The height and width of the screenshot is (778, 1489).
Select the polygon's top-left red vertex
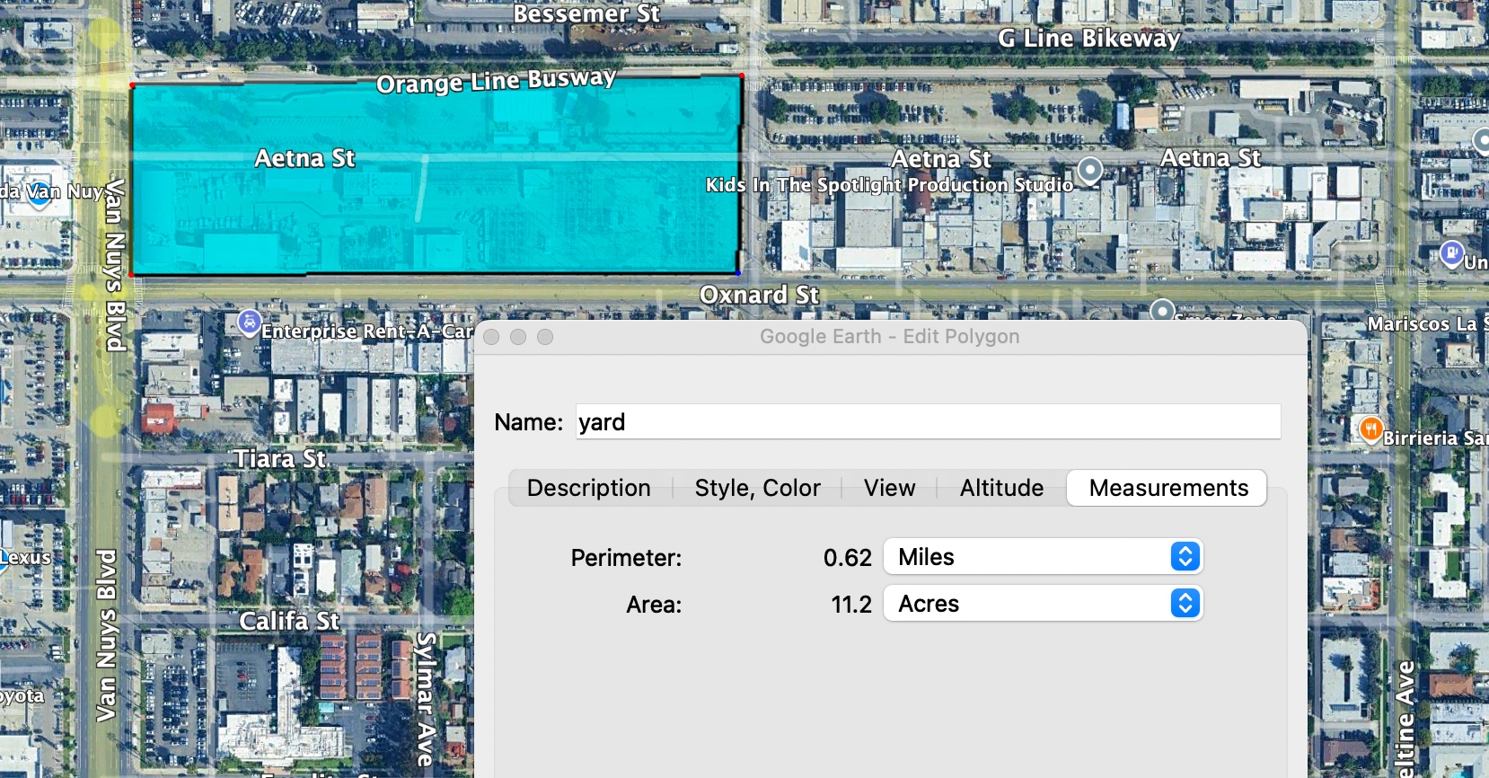tap(133, 86)
